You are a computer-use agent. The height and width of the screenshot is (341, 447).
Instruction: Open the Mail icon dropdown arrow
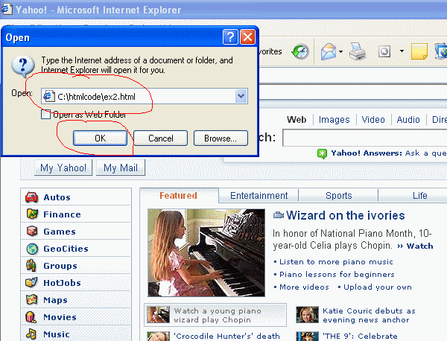point(340,51)
